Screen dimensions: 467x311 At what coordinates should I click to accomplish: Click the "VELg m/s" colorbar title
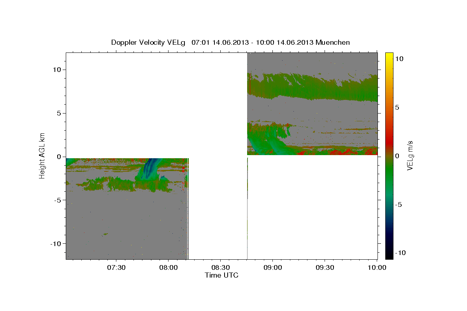(x=410, y=155)
